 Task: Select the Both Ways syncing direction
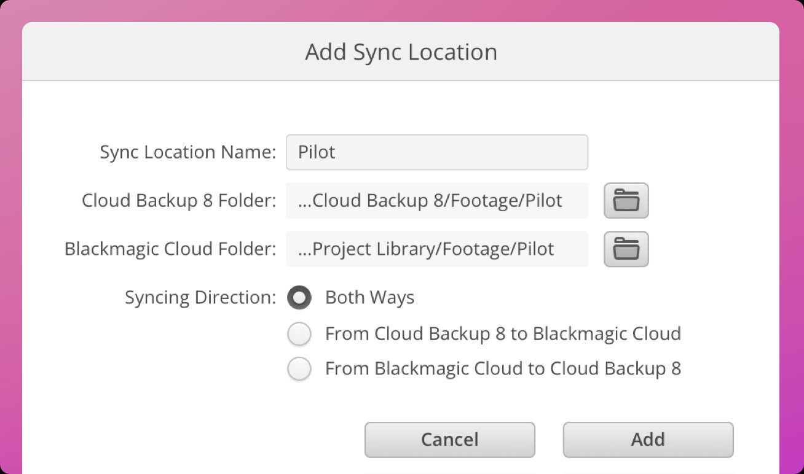[299, 298]
